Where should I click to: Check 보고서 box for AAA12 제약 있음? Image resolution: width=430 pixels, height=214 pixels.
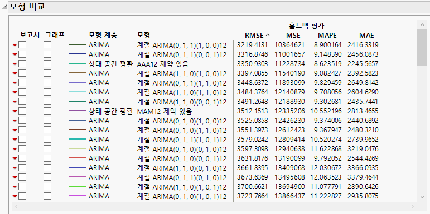[22, 64]
